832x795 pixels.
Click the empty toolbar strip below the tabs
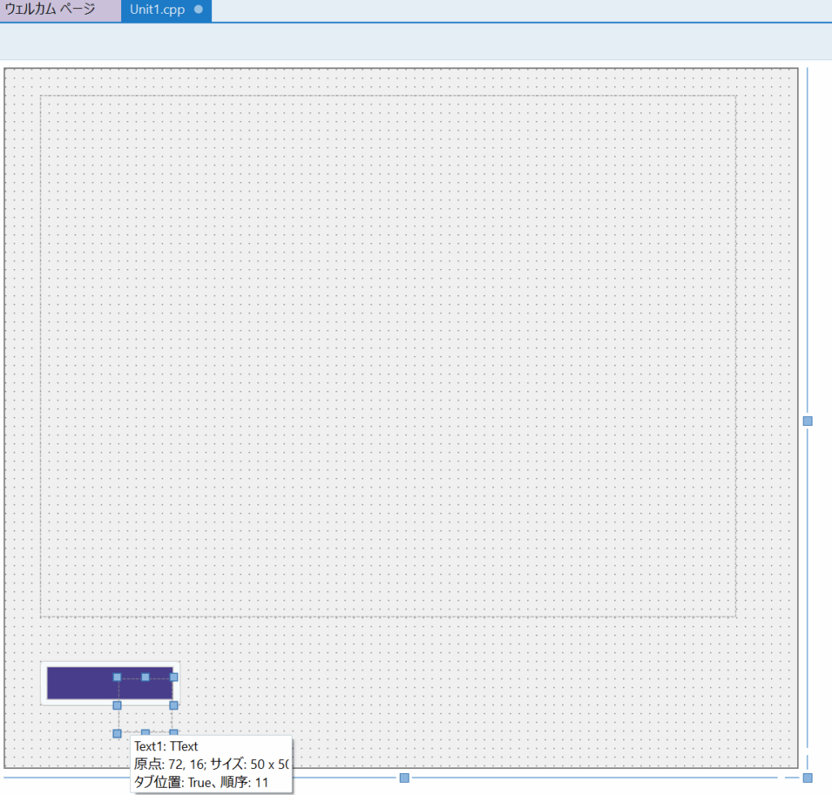[416, 41]
